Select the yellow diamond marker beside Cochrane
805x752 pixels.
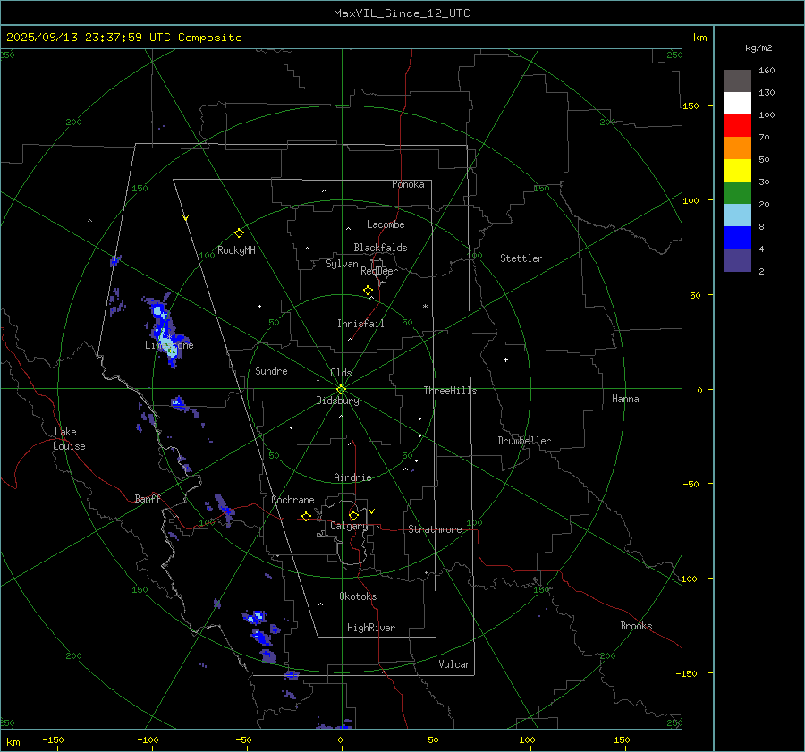click(306, 516)
